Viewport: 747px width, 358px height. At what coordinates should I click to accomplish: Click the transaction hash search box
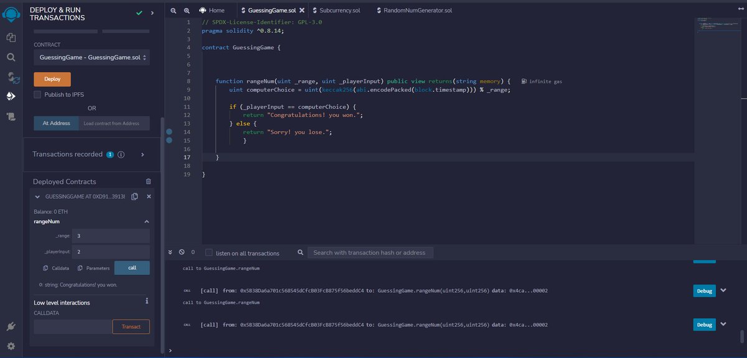[371, 253]
